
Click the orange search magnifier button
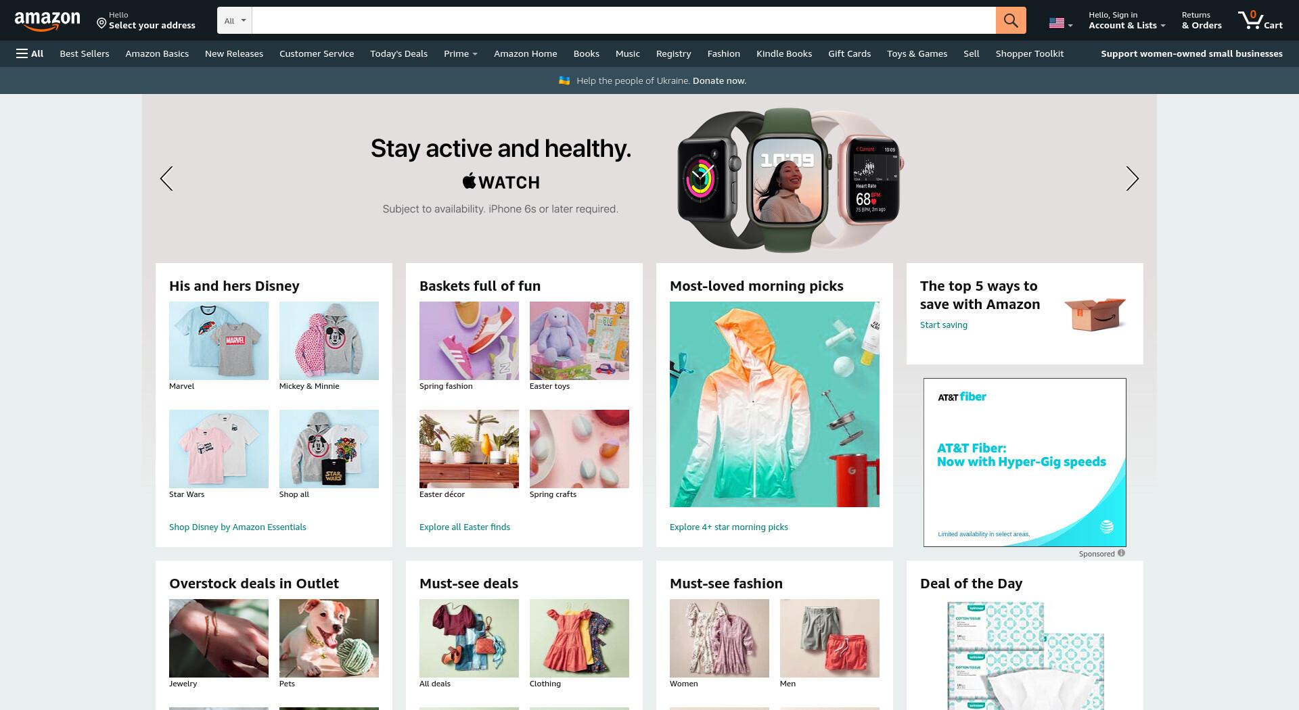point(1011,20)
